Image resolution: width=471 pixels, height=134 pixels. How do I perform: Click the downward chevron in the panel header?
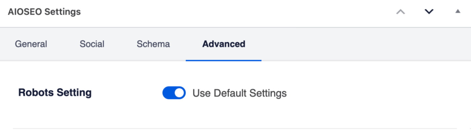429,12
